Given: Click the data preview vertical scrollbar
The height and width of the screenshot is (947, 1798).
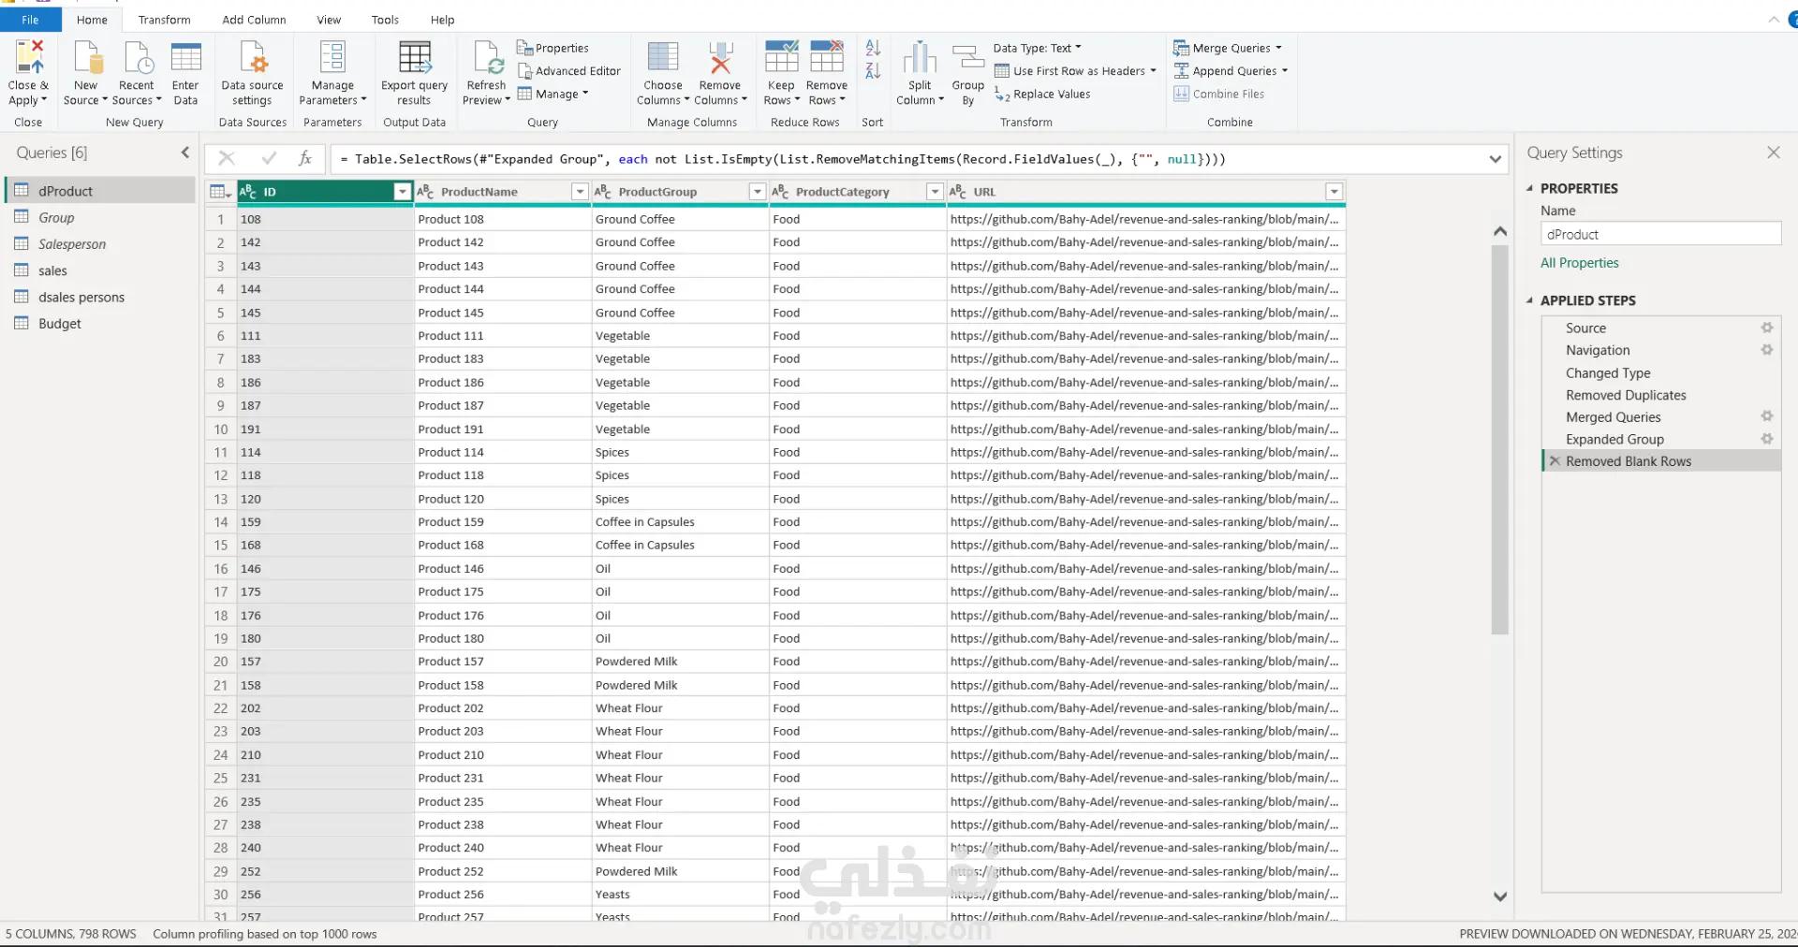Looking at the screenshot, I should click(1499, 440).
